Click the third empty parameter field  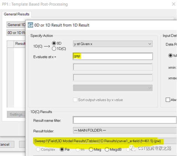(x=113, y=77)
